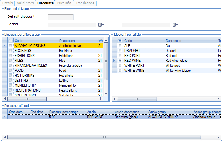Screen dimensions: 224x142
Task: Open the first Period calendar dropdown
Action: point(101,25)
